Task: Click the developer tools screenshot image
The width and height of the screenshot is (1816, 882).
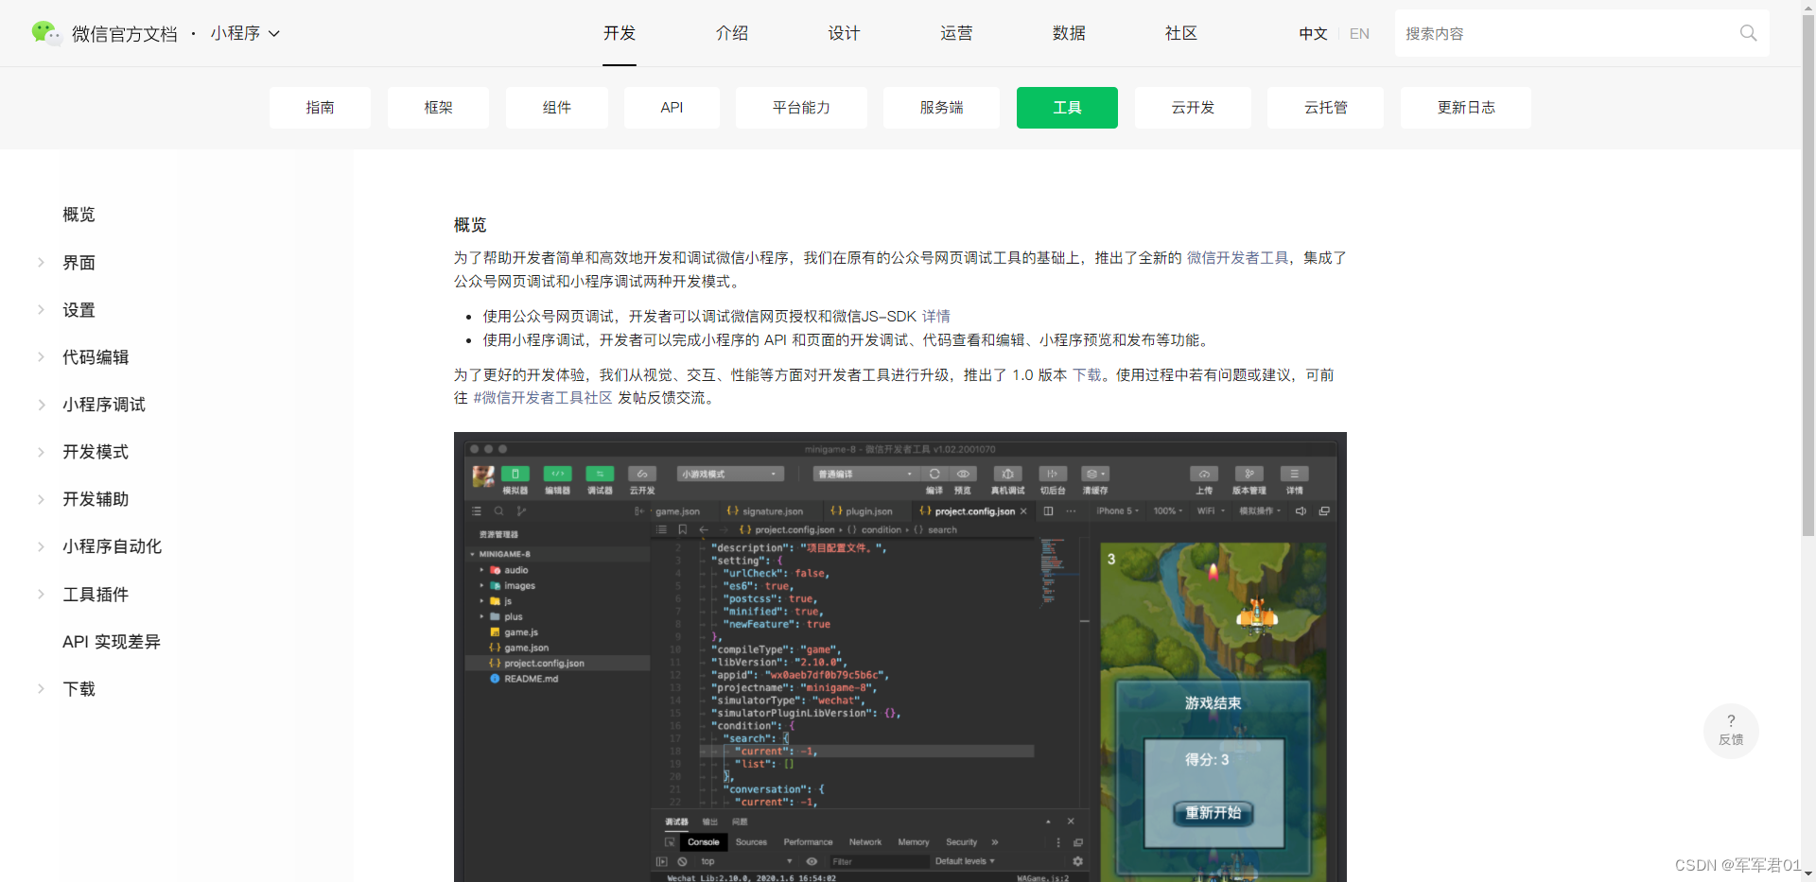Action: tap(900, 657)
